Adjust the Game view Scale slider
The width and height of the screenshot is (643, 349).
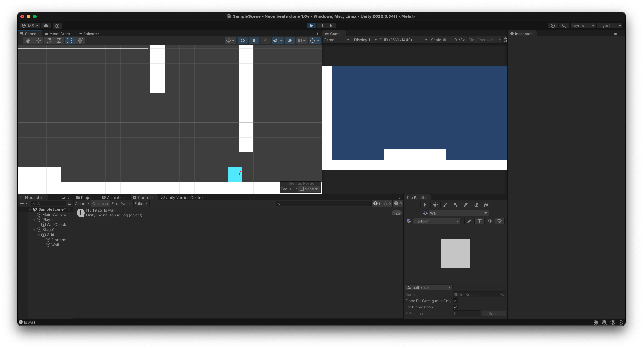(x=445, y=40)
